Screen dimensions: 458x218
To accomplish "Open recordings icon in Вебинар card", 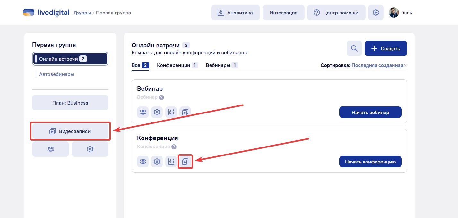I will tap(185, 112).
